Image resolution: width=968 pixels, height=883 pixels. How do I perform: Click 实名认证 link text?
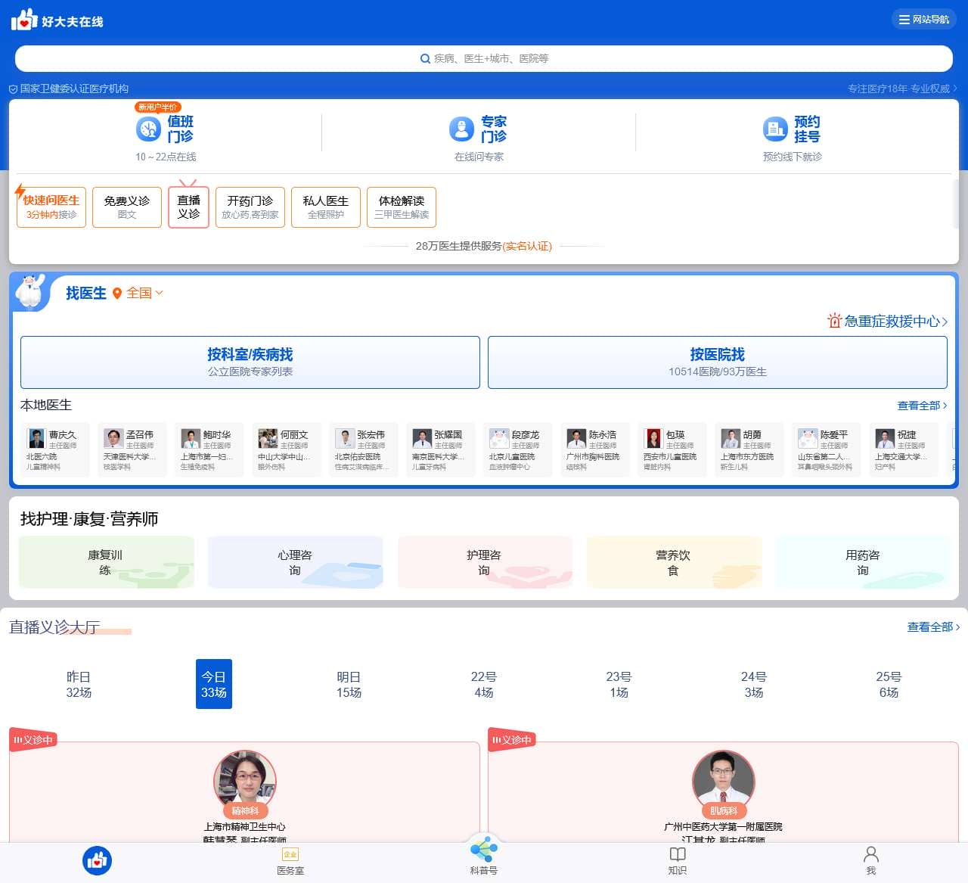pos(527,247)
